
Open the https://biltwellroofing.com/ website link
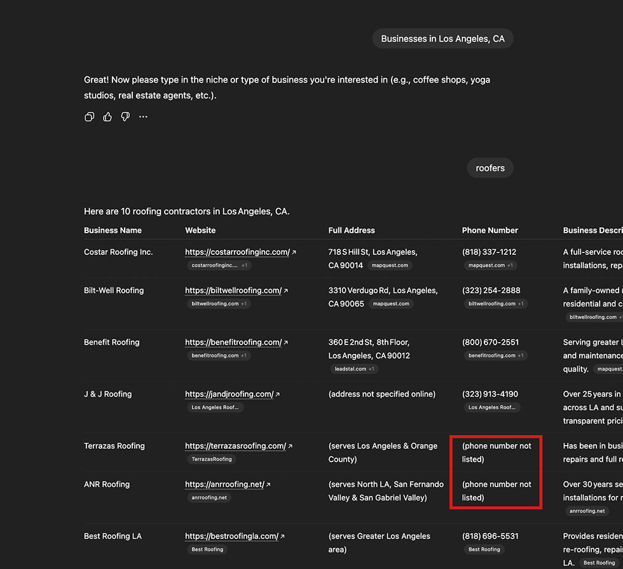(233, 291)
